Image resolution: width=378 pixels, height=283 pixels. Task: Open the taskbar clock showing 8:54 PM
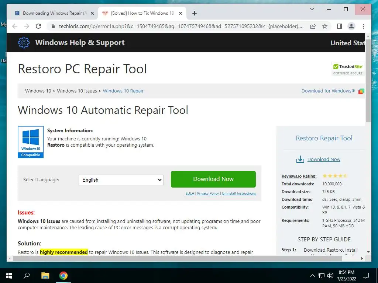point(346,276)
